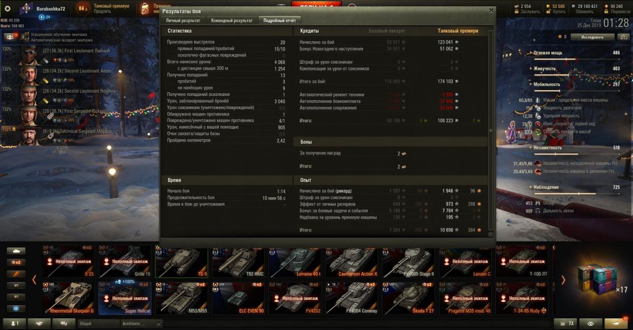The height and width of the screenshot is (330, 633).
Task: Toggle the upper handshake carousel filter button
Action: click(17, 285)
